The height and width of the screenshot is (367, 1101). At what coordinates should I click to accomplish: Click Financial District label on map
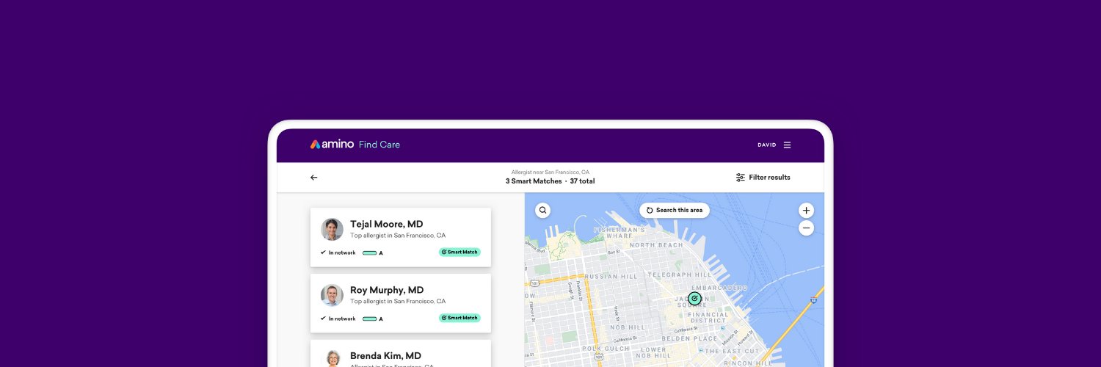point(708,318)
